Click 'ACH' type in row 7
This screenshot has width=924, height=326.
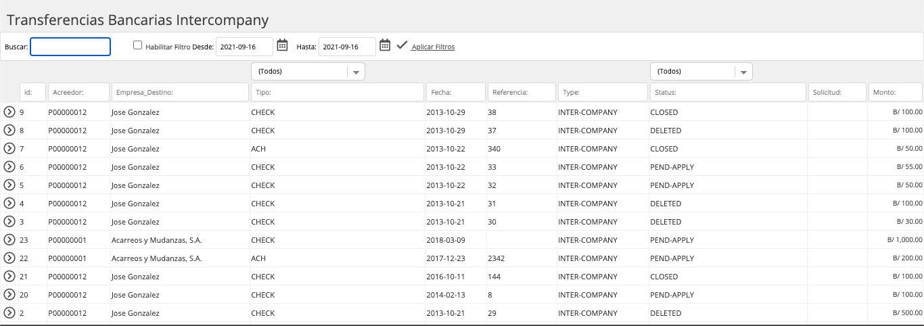click(258, 149)
